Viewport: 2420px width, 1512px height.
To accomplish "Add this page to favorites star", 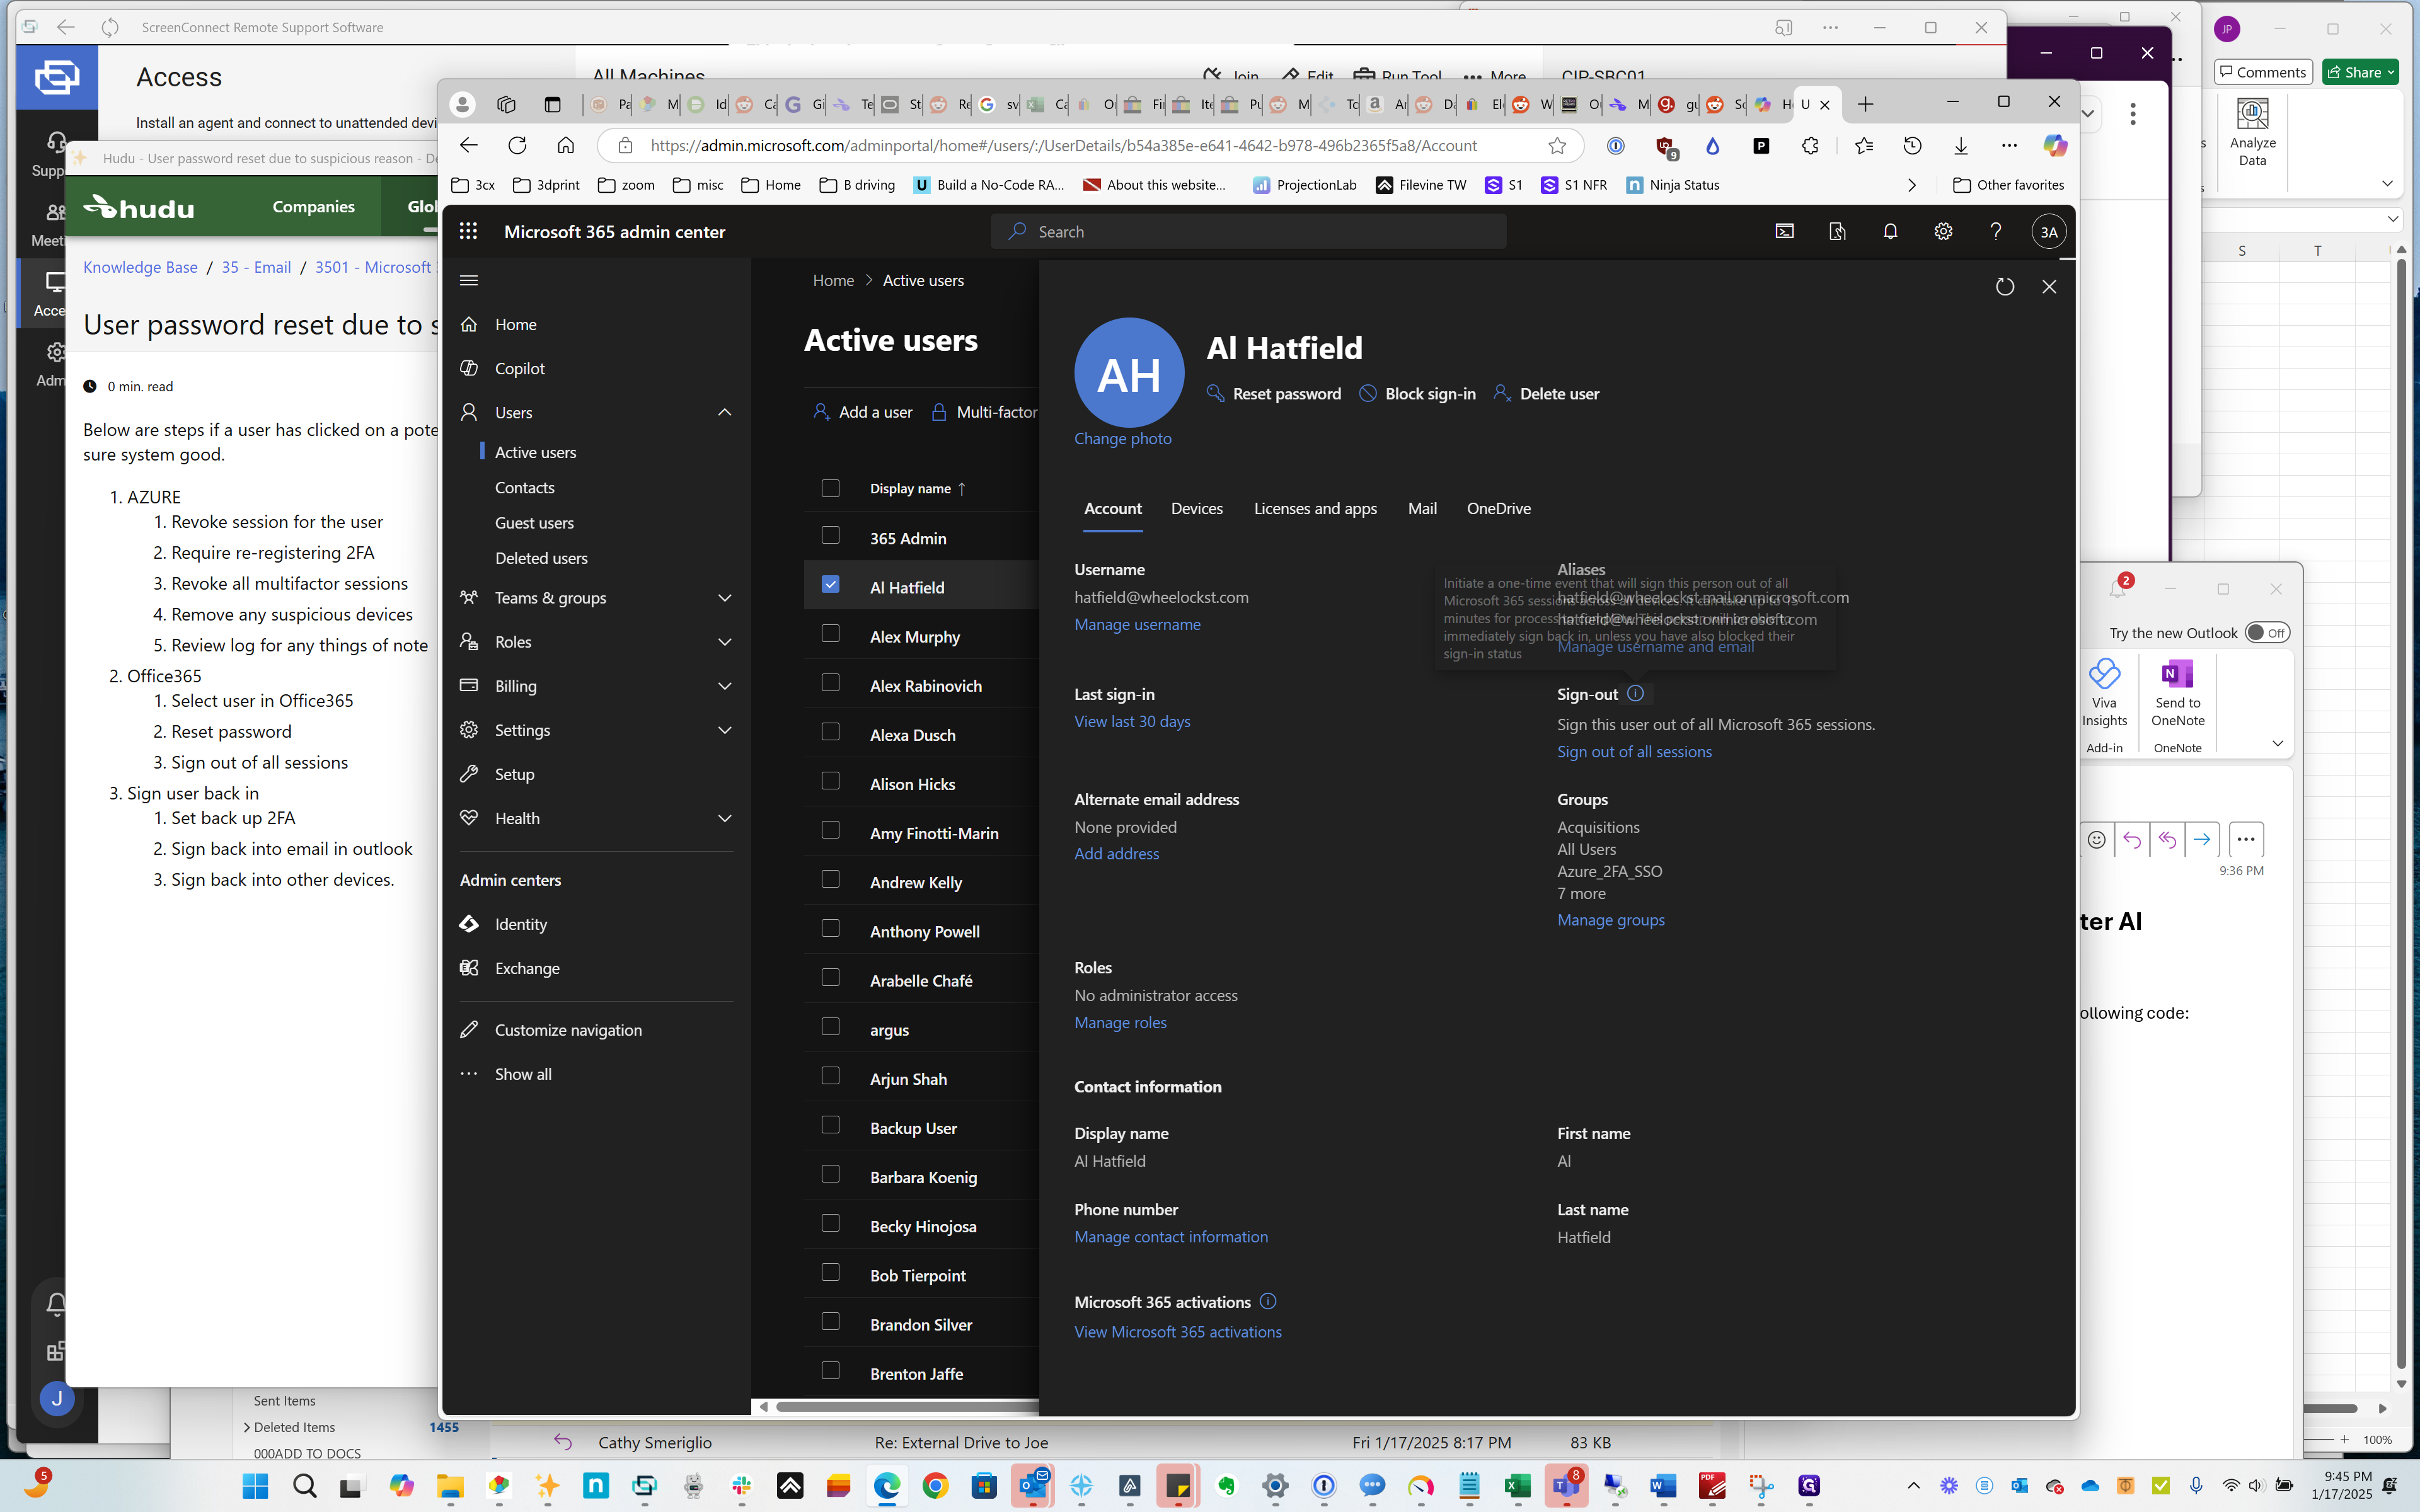I will (x=1557, y=146).
